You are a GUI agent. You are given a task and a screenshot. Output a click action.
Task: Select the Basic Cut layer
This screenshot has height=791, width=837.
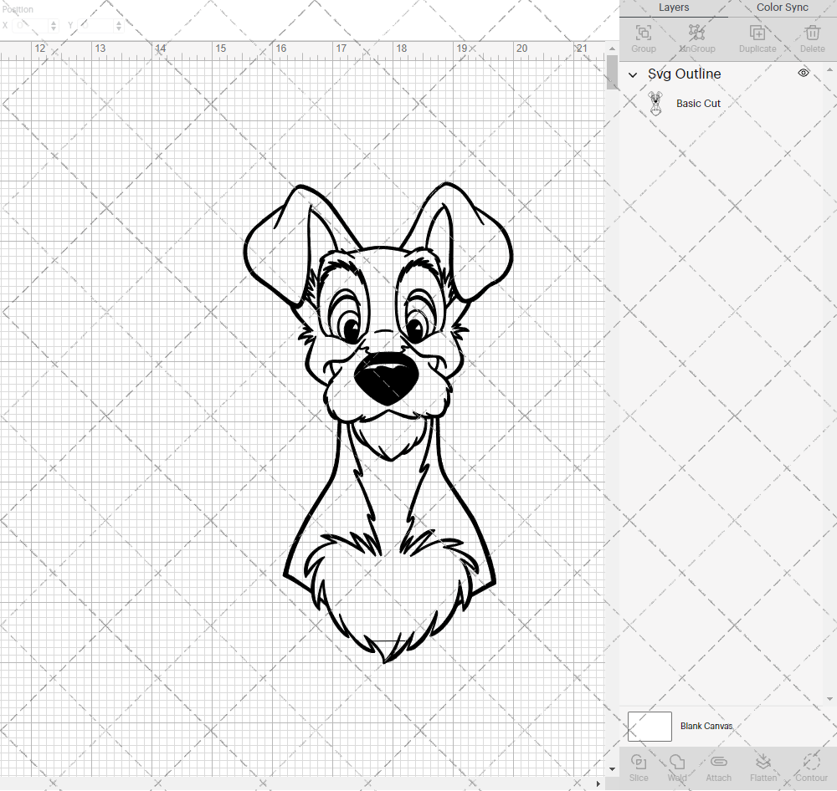click(x=698, y=103)
